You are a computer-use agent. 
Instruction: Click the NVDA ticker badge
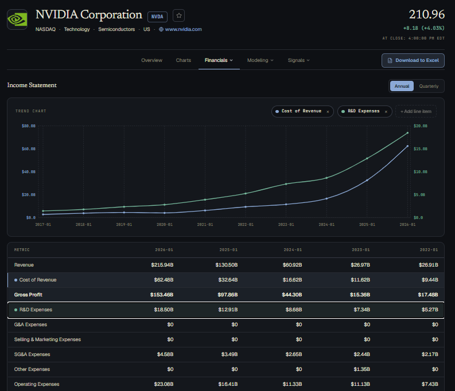coord(157,17)
